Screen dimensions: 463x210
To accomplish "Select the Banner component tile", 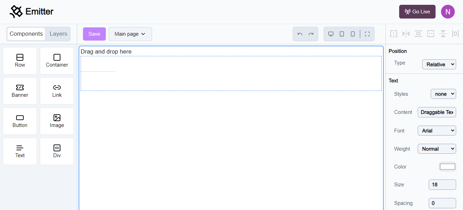I will point(20,91).
